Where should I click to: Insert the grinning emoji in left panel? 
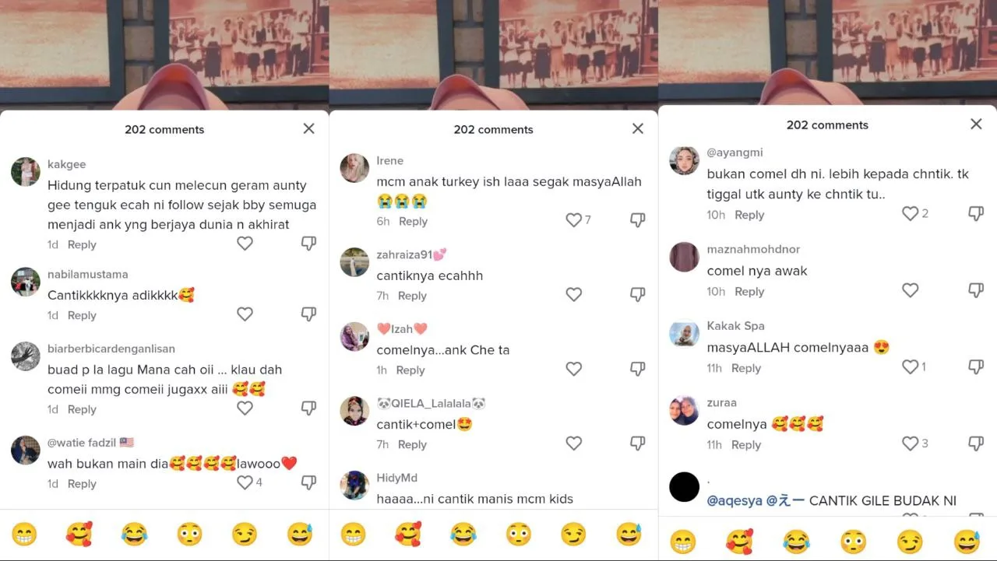pos(24,534)
